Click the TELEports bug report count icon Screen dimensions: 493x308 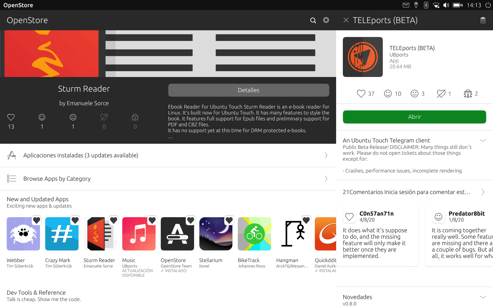pyautogui.click(x=468, y=94)
